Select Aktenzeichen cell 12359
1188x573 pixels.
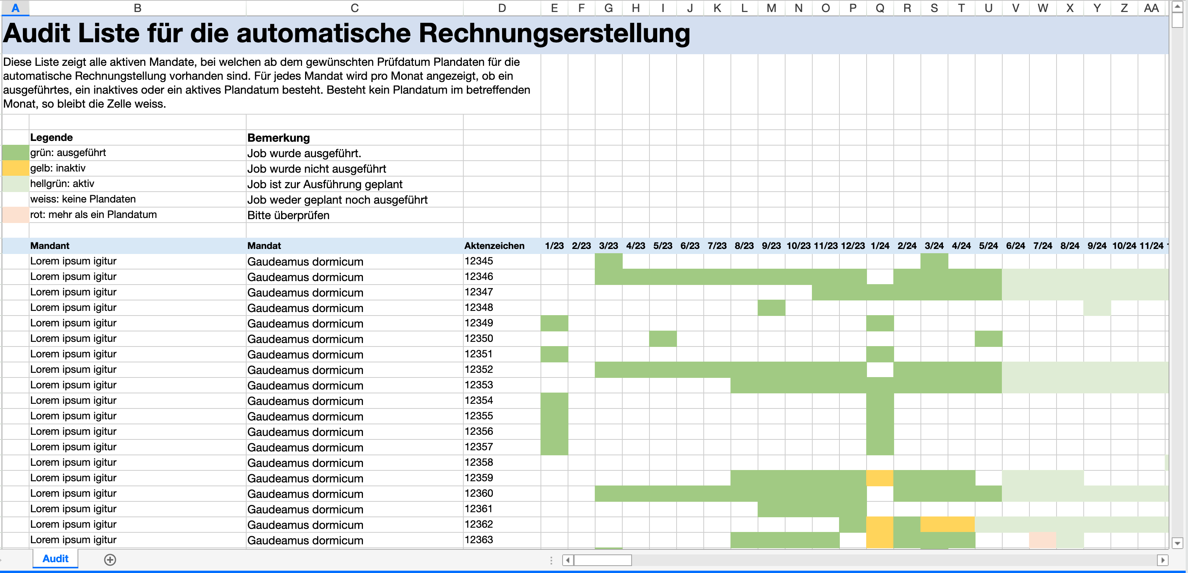tap(502, 478)
